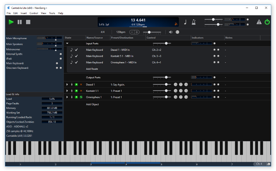276x171 pixels.
Task: Click the 'Ch: 3→3' control for Kontakt route
Action: 156,56
